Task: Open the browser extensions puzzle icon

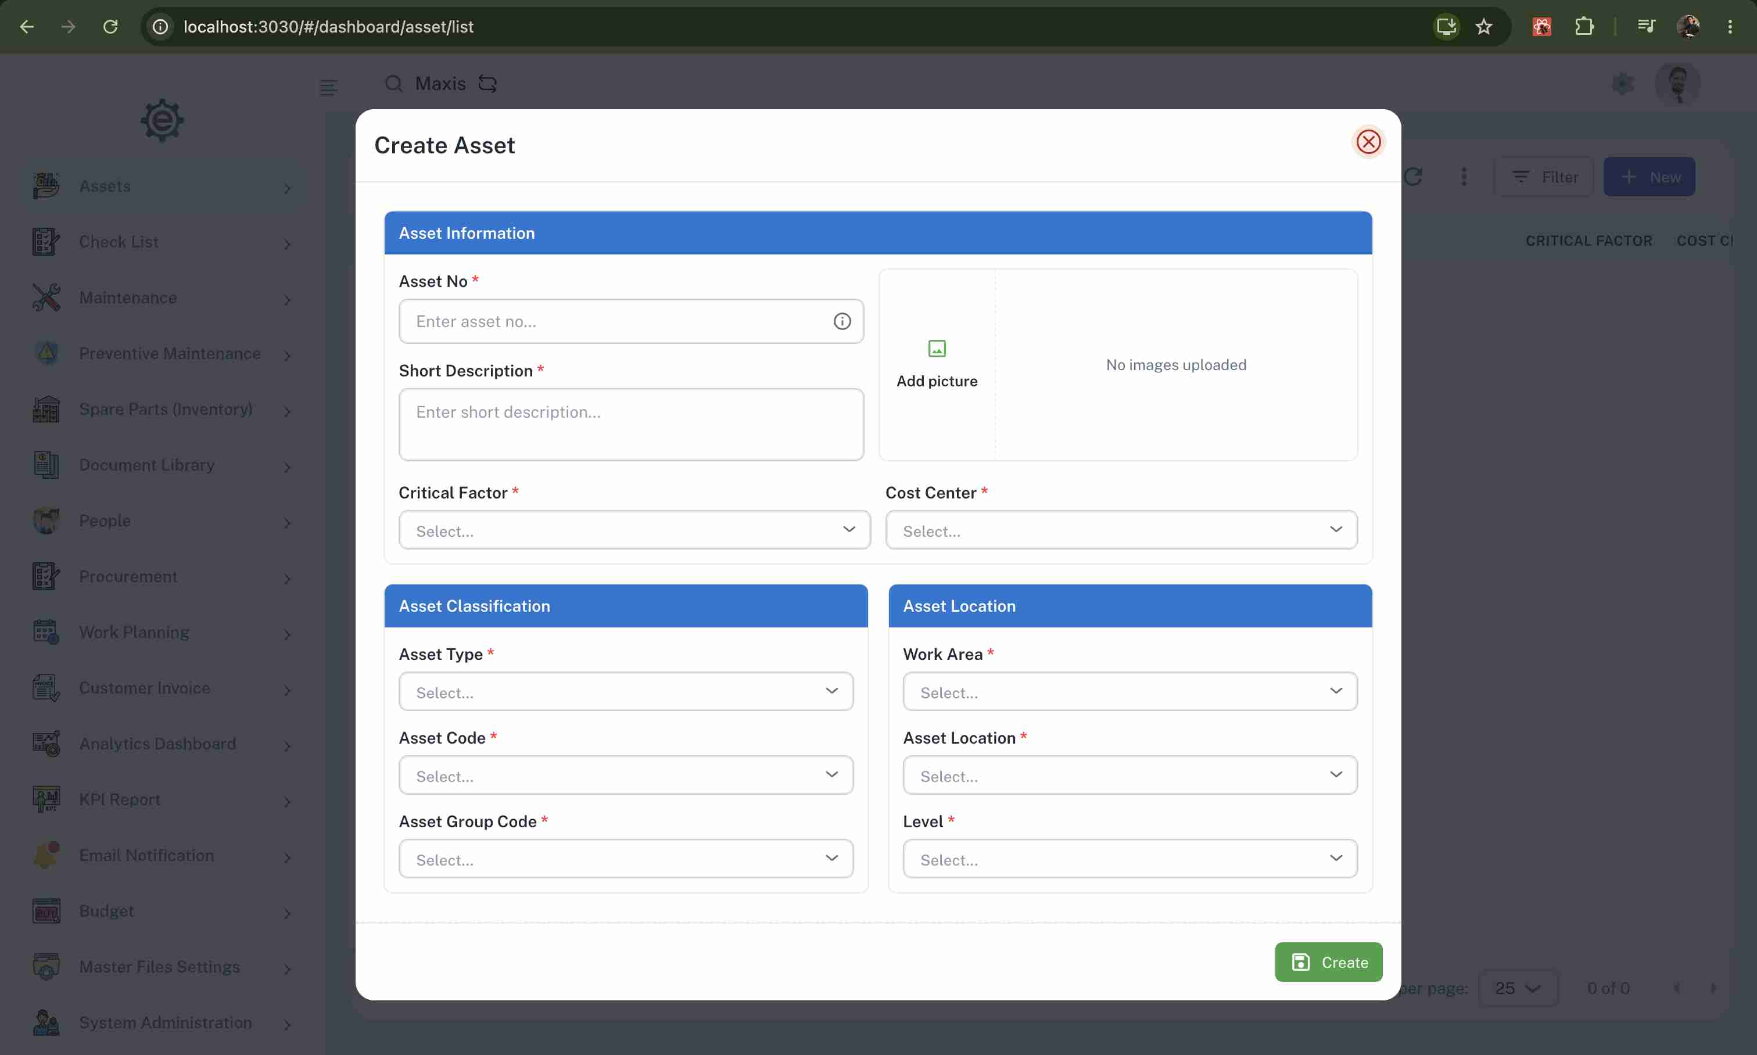Action: (1583, 27)
